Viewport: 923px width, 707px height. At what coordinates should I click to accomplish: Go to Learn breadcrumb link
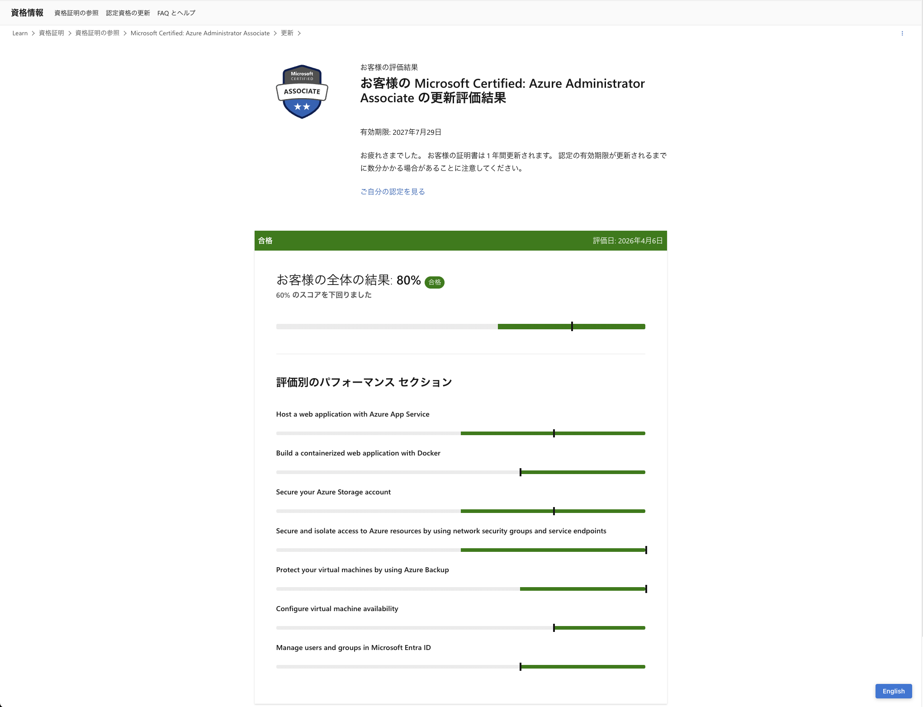click(x=20, y=33)
